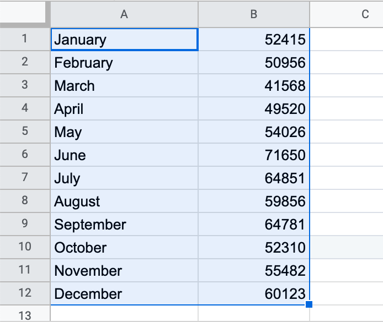Click the fill handle at selection corner

click(309, 304)
